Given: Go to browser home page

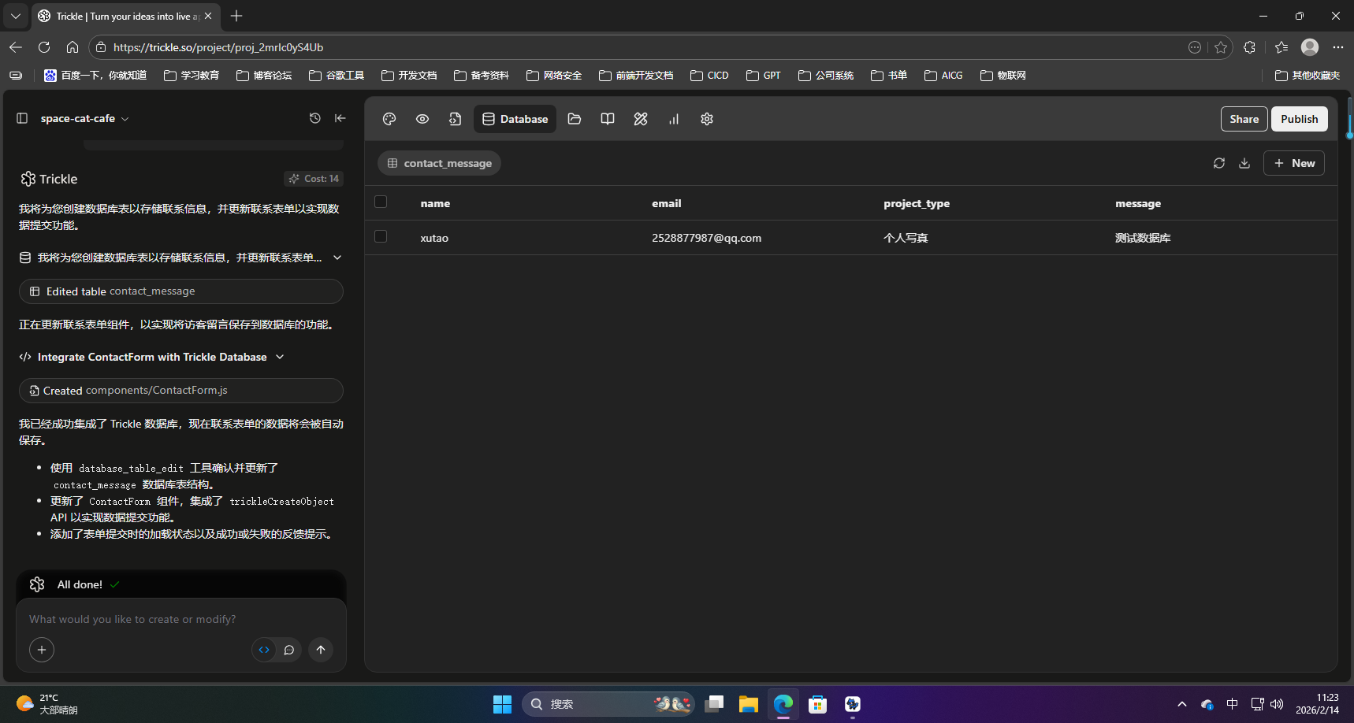Looking at the screenshot, I should pos(73,47).
